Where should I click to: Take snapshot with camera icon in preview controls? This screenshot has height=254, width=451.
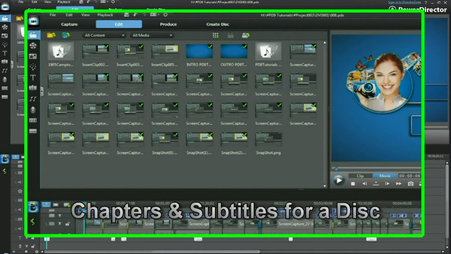(410, 184)
